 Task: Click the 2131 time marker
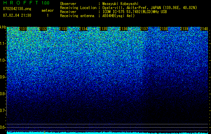[x=23, y=29]
